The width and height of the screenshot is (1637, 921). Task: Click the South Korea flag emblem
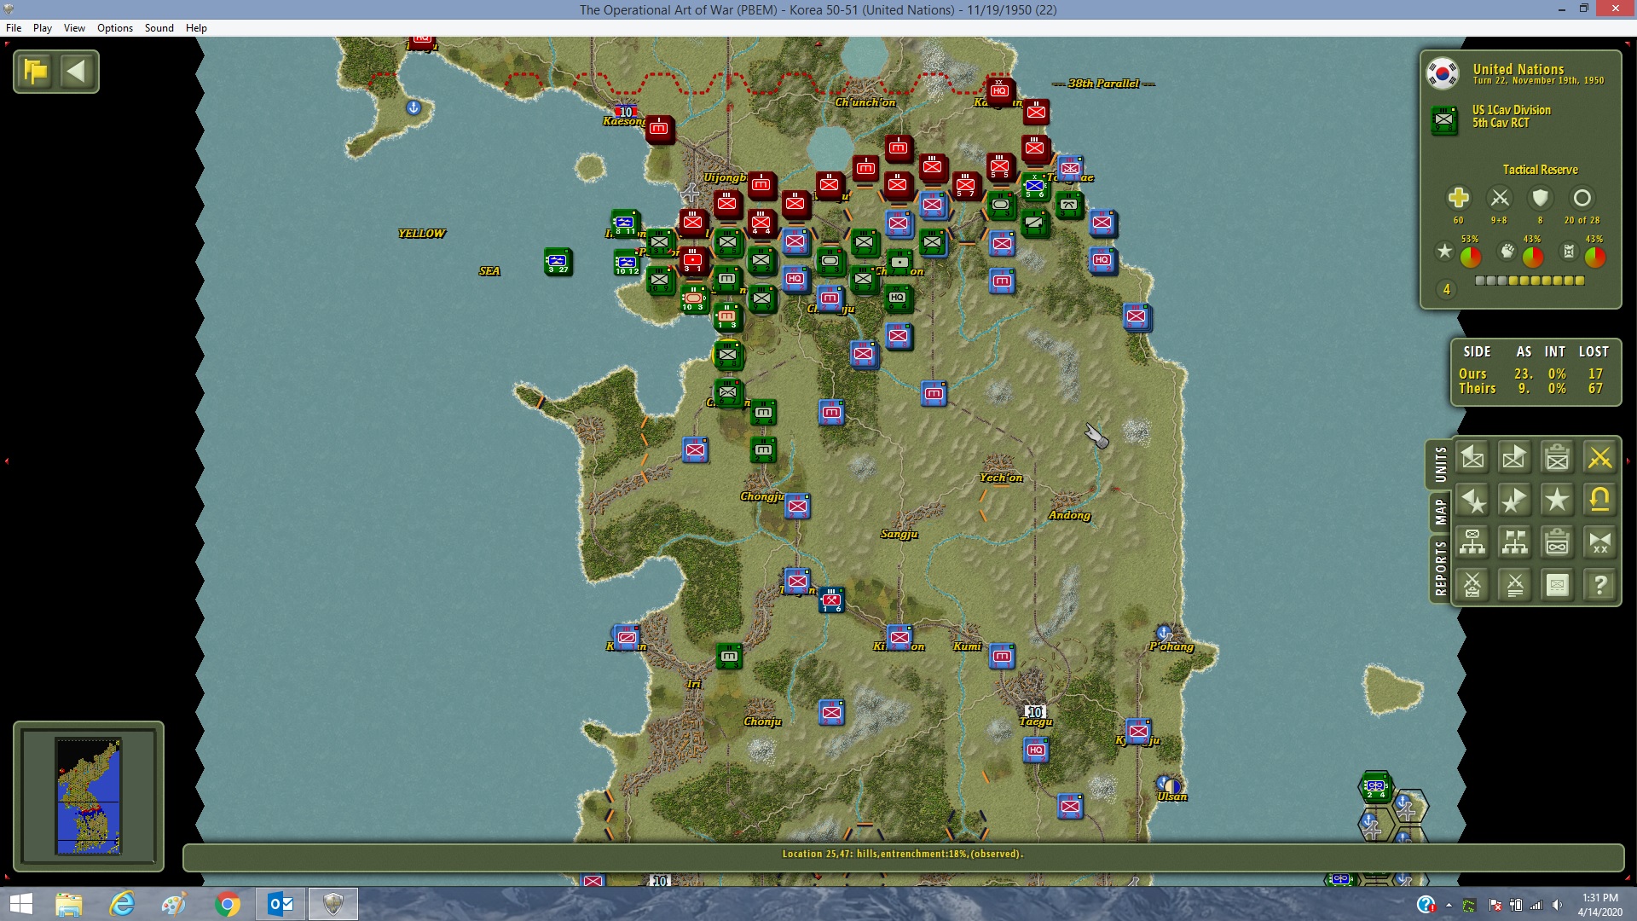1443,73
